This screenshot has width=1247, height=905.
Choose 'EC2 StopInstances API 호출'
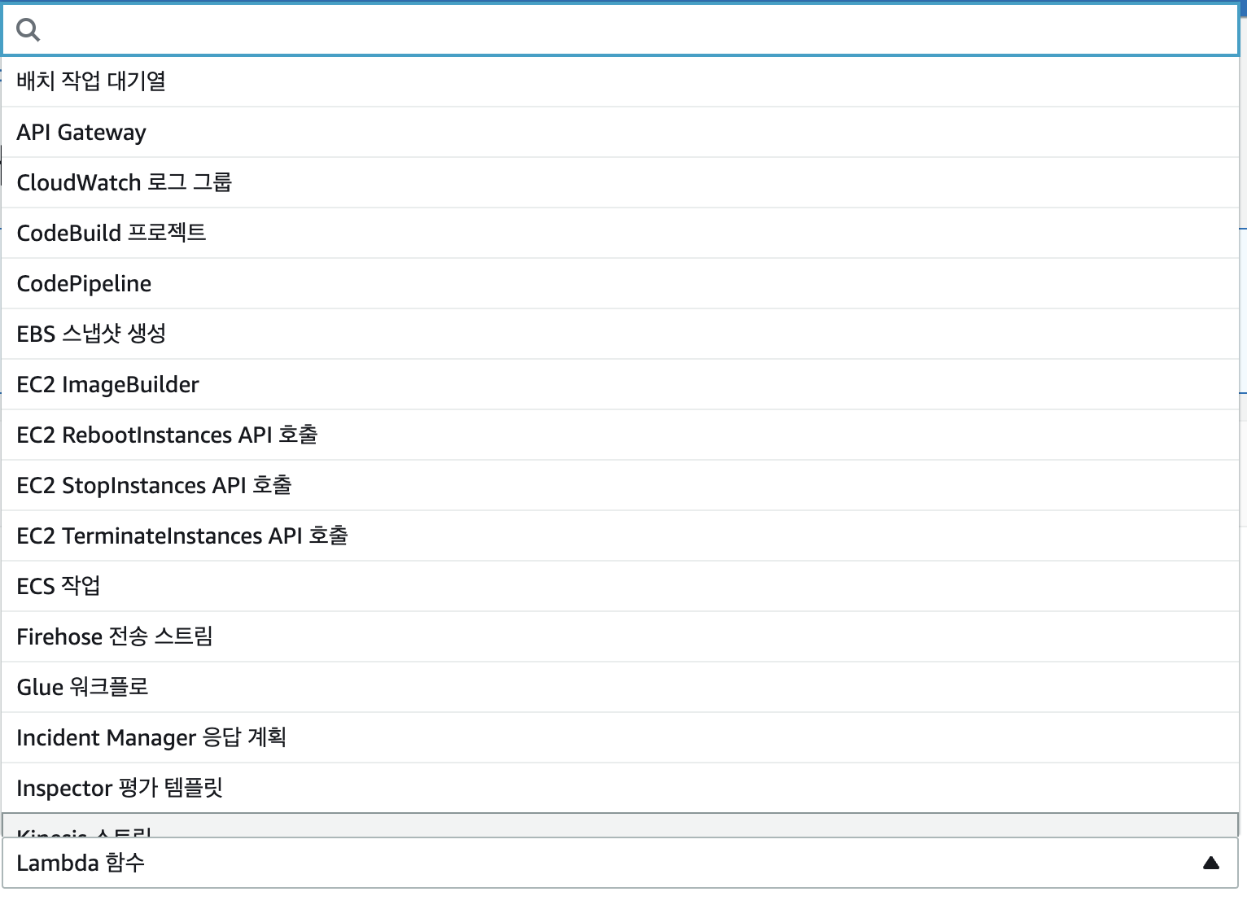(620, 485)
